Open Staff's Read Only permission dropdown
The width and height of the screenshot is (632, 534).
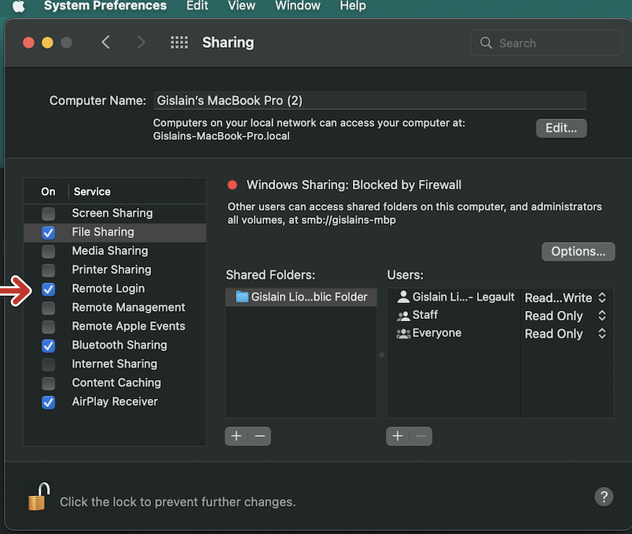click(x=565, y=316)
